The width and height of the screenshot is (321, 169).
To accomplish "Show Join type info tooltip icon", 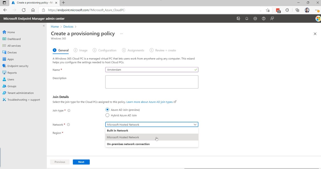I will click(69, 110).
